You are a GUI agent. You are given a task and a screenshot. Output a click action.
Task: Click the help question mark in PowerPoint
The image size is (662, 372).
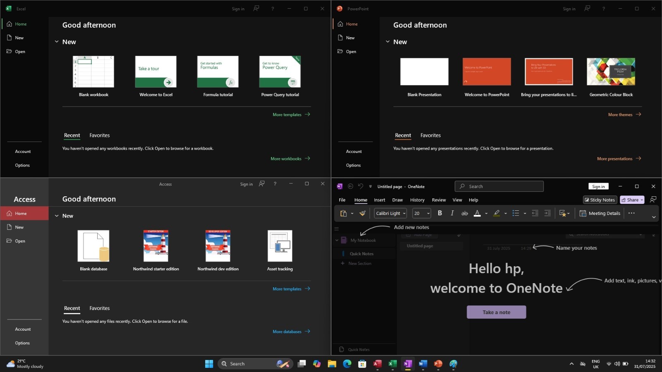pyautogui.click(x=603, y=9)
